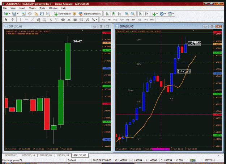Toggle chart auto scroll
This screenshot has height=164, width=226.
click(x=140, y=14)
